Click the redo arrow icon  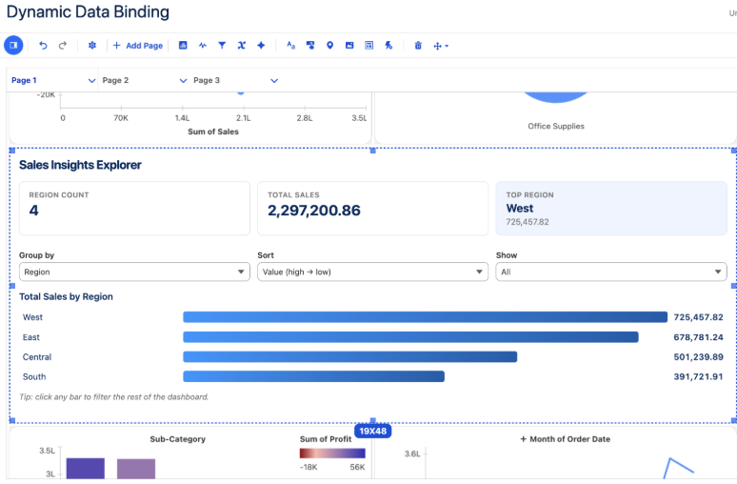[x=63, y=45]
